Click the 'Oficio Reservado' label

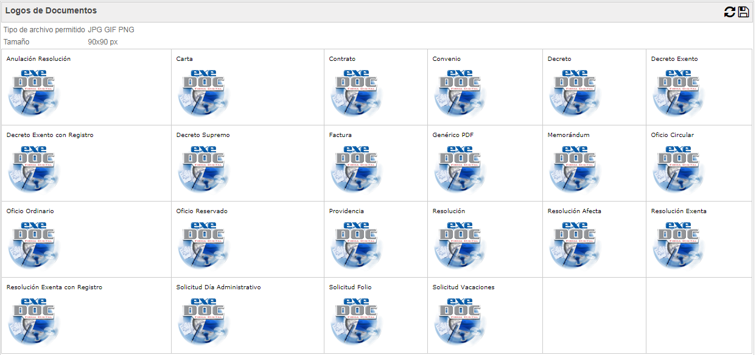[x=201, y=211]
